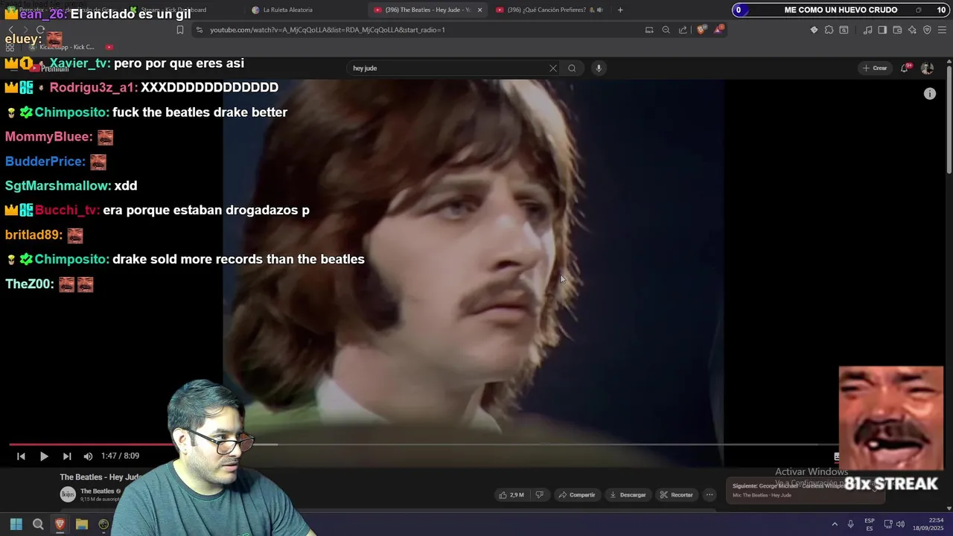Image resolution: width=953 pixels, height=536 pixels.
Task: Switch ESP keyboard language indicator
Action: coord(870,524)
